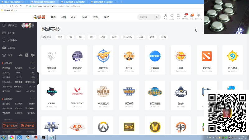Image resolution: width=249 pixels, height=140 pixels.
Task: Open the K.O. fan game card
Action: pyautogui.click(x=77, y=126)
